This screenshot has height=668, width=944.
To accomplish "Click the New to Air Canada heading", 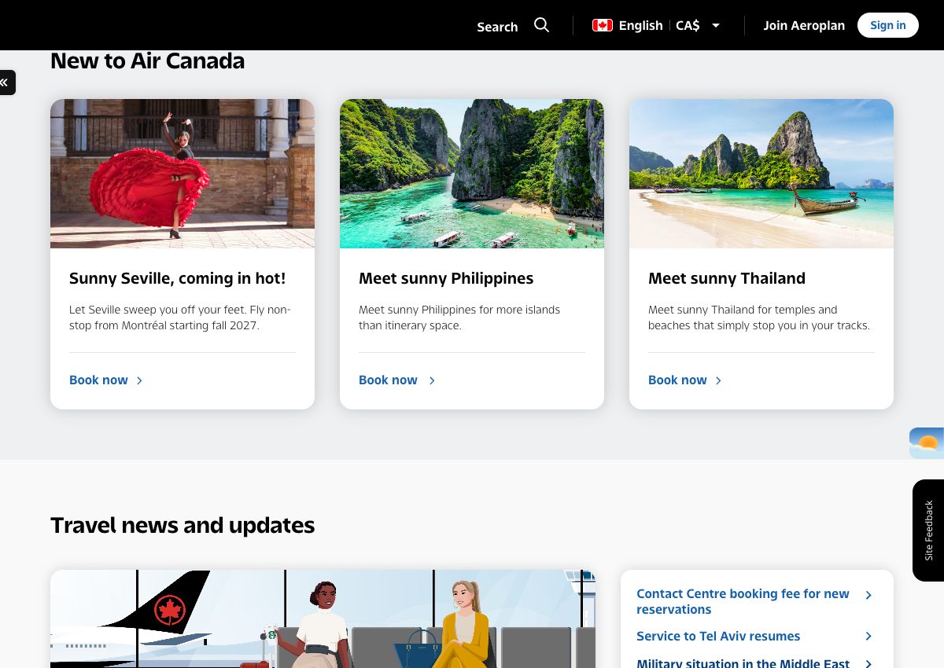I will [x=147, y=61].
